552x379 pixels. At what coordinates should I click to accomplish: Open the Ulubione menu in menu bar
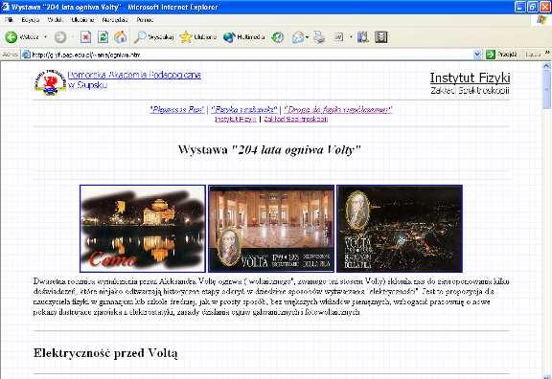(x=82, y=20)
